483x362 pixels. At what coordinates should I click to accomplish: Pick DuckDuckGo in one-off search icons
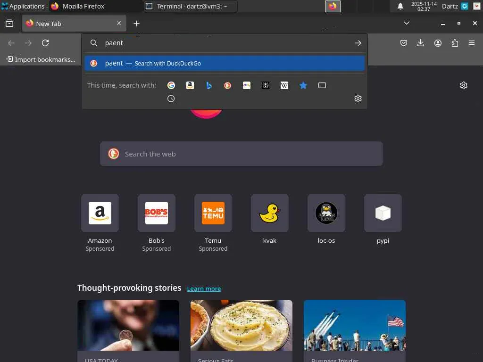point(228,85)
